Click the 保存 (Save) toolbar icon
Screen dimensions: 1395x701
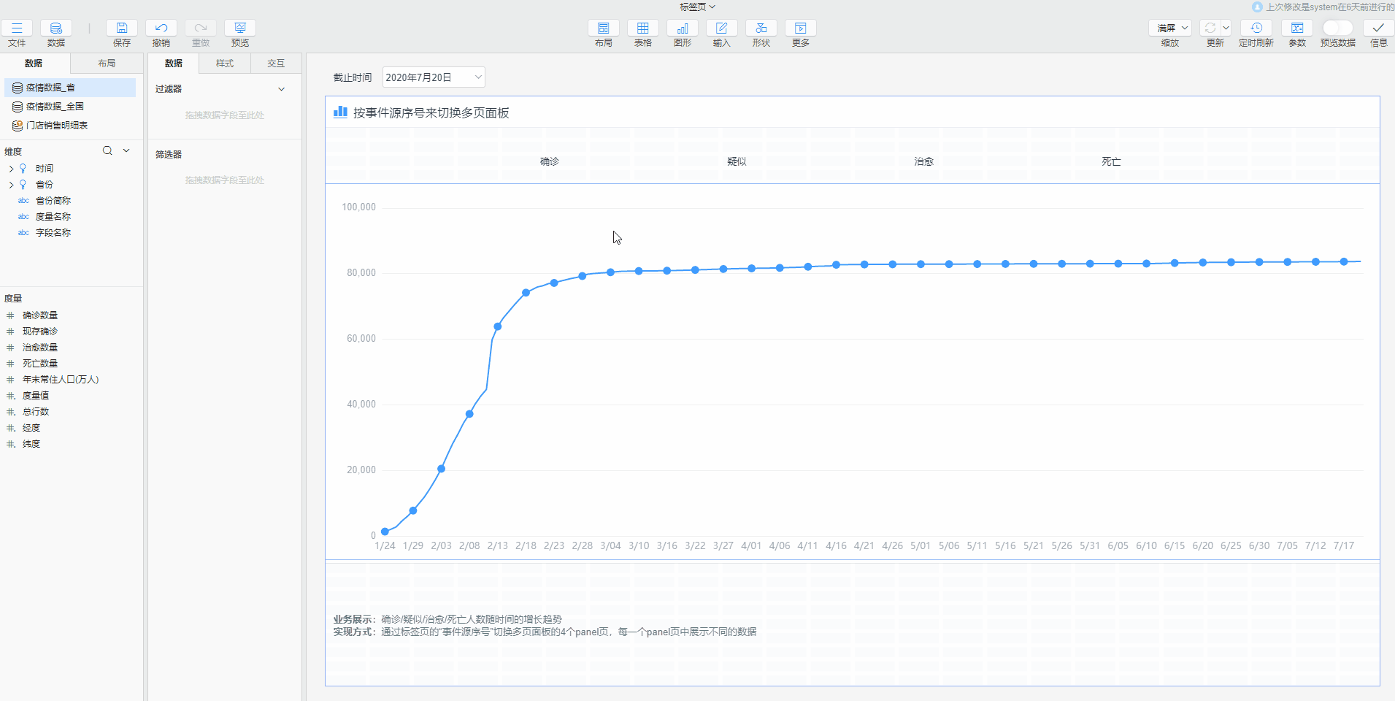(122, 28)
